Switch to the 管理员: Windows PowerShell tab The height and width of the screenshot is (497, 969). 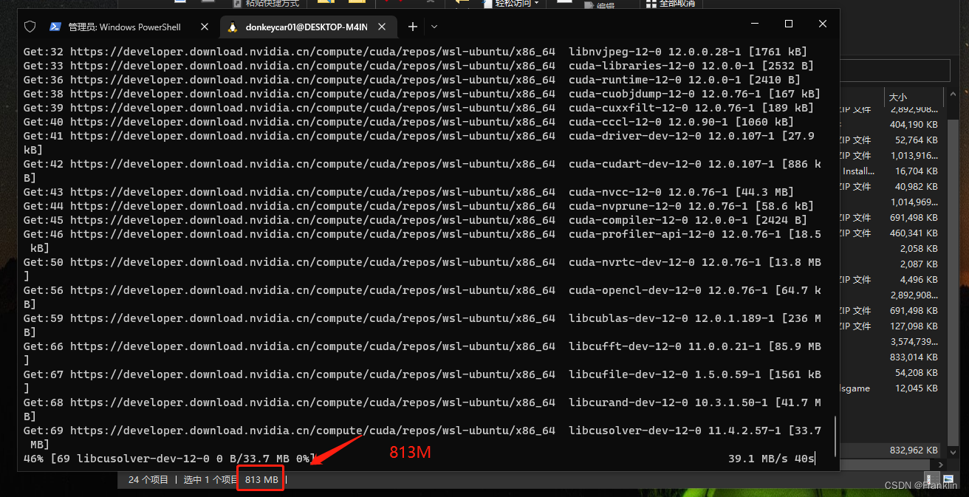pos(126,27)
